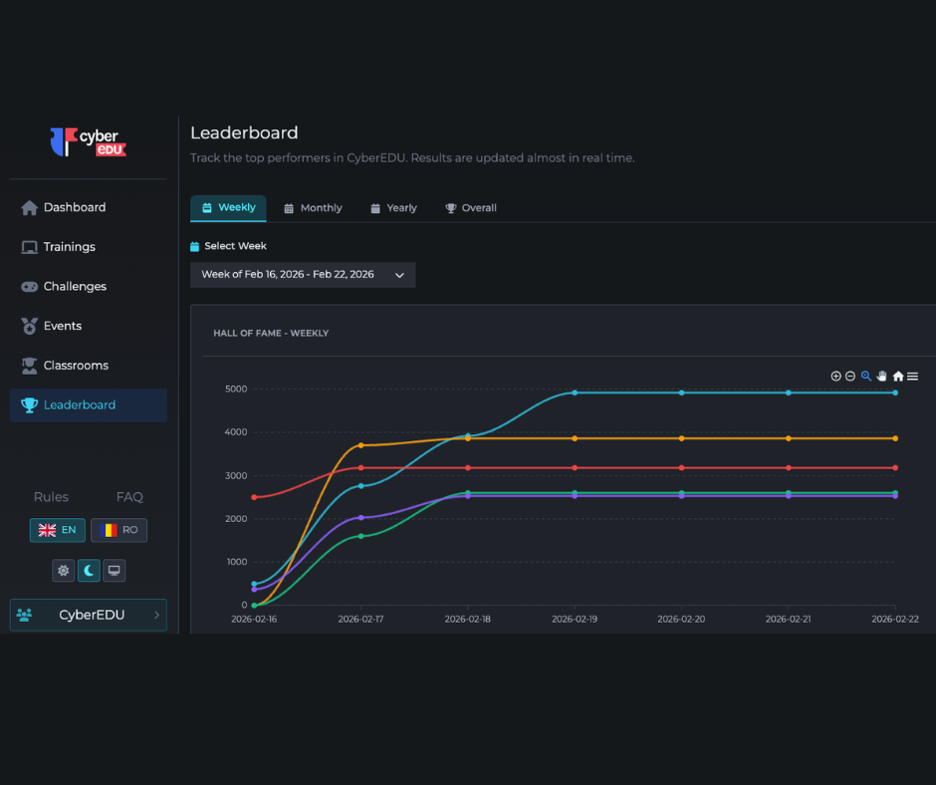Zoom in on the chart
The width and height of the screenshot is (936, 785).
pyautogui.click(x=835, y=376)
